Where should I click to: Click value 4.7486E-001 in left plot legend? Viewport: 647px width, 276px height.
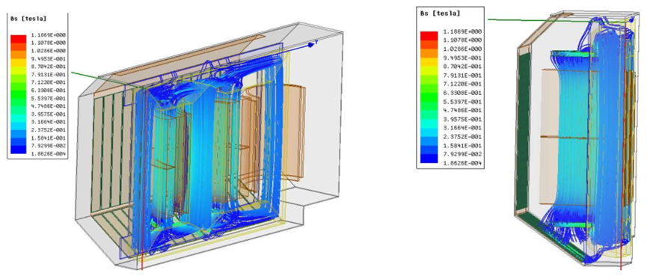(x=49, y=106)
